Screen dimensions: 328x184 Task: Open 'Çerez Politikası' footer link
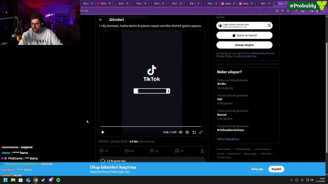(262, 149)
